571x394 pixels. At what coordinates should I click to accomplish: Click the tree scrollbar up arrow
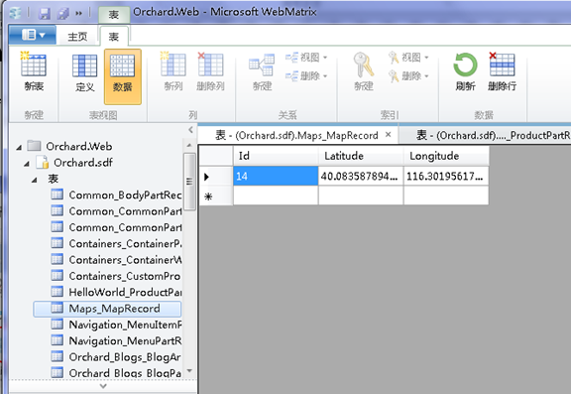point(189,146)
